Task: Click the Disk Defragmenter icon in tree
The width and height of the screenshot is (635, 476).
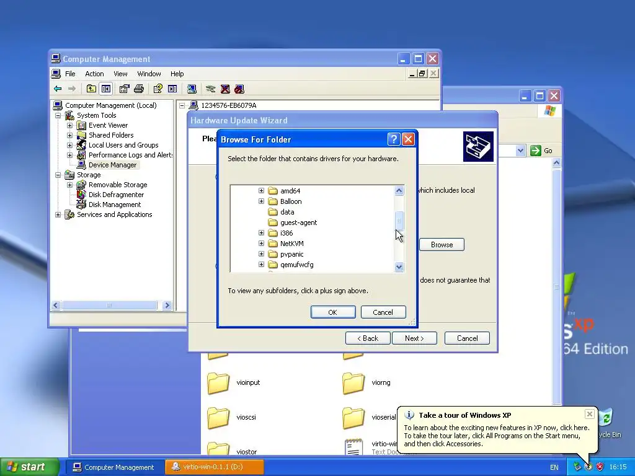Action: [x=81, y=195]
